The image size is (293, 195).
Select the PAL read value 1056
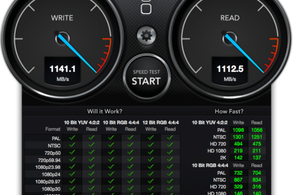coord(257,130)
